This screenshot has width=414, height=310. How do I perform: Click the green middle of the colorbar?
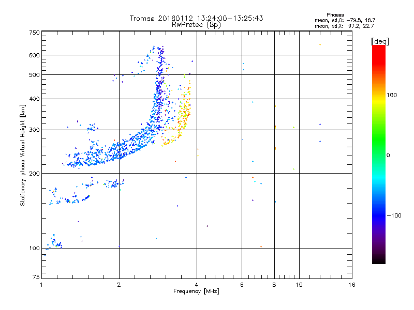pos(379,144)
